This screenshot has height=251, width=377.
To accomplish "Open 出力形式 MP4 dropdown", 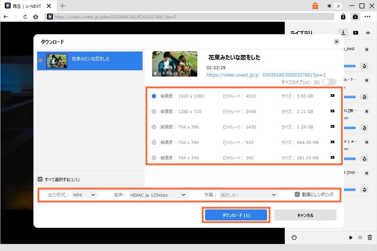I will [85, 195].
